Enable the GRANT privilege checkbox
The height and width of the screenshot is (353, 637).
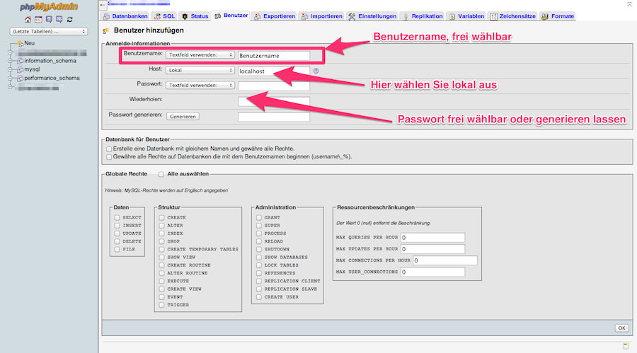tap(259, 218)
